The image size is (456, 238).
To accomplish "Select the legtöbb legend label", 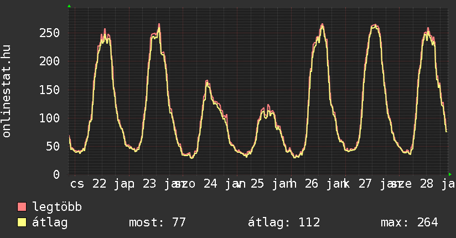I will (57, 207).
